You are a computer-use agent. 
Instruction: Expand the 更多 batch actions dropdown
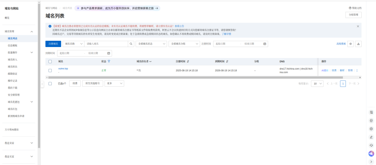[114, 83]
